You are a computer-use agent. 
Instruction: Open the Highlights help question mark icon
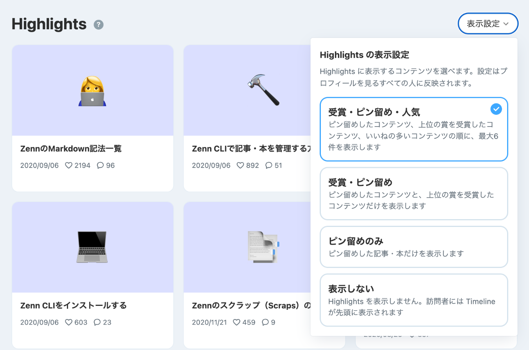point(99,25)
